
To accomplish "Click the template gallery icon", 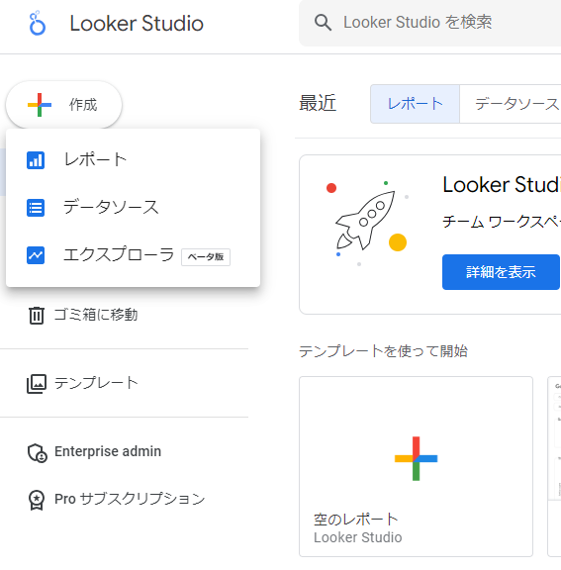I will pos(37,384).
